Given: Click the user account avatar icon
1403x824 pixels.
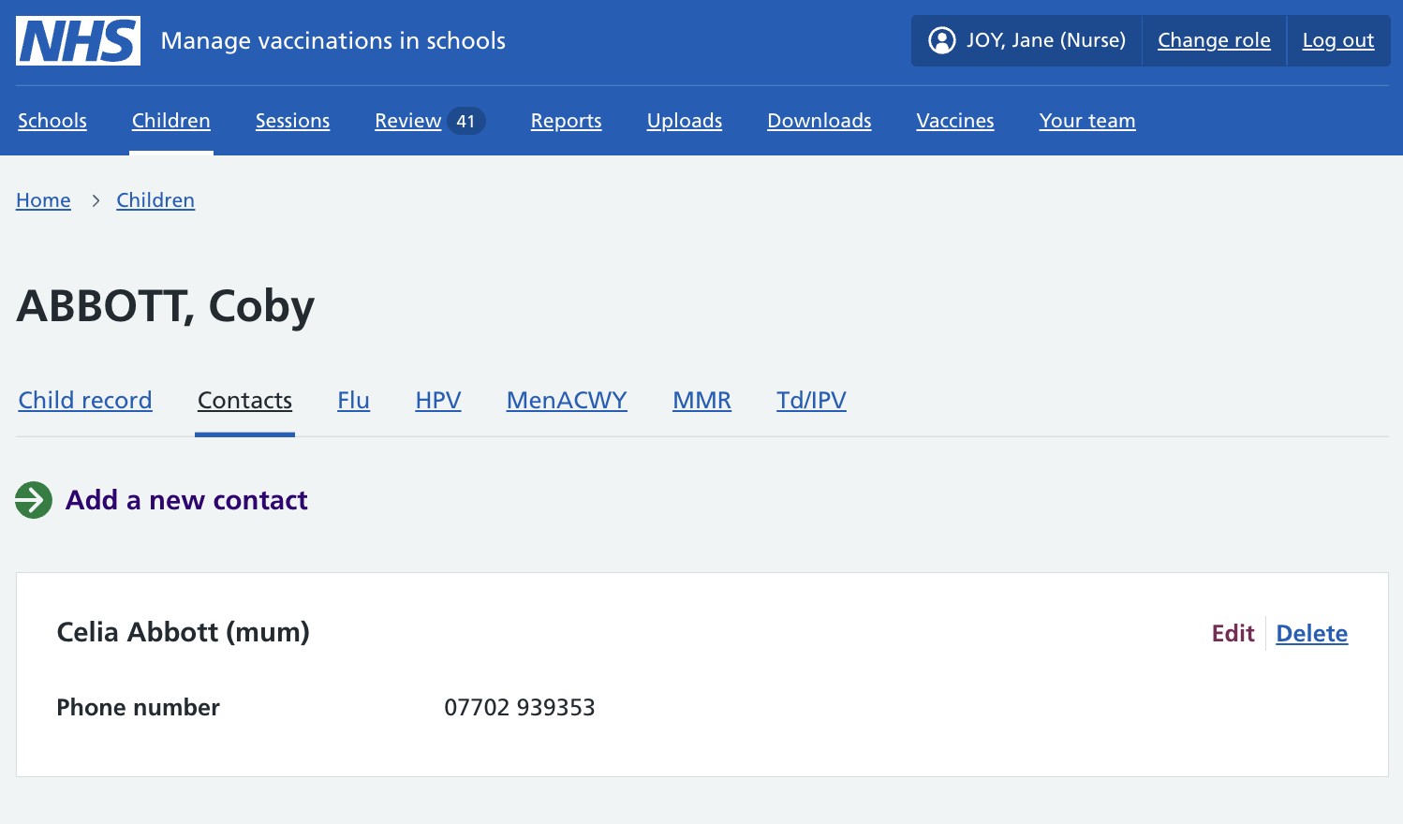Looking at the screenshot, I should coord(941,40).
